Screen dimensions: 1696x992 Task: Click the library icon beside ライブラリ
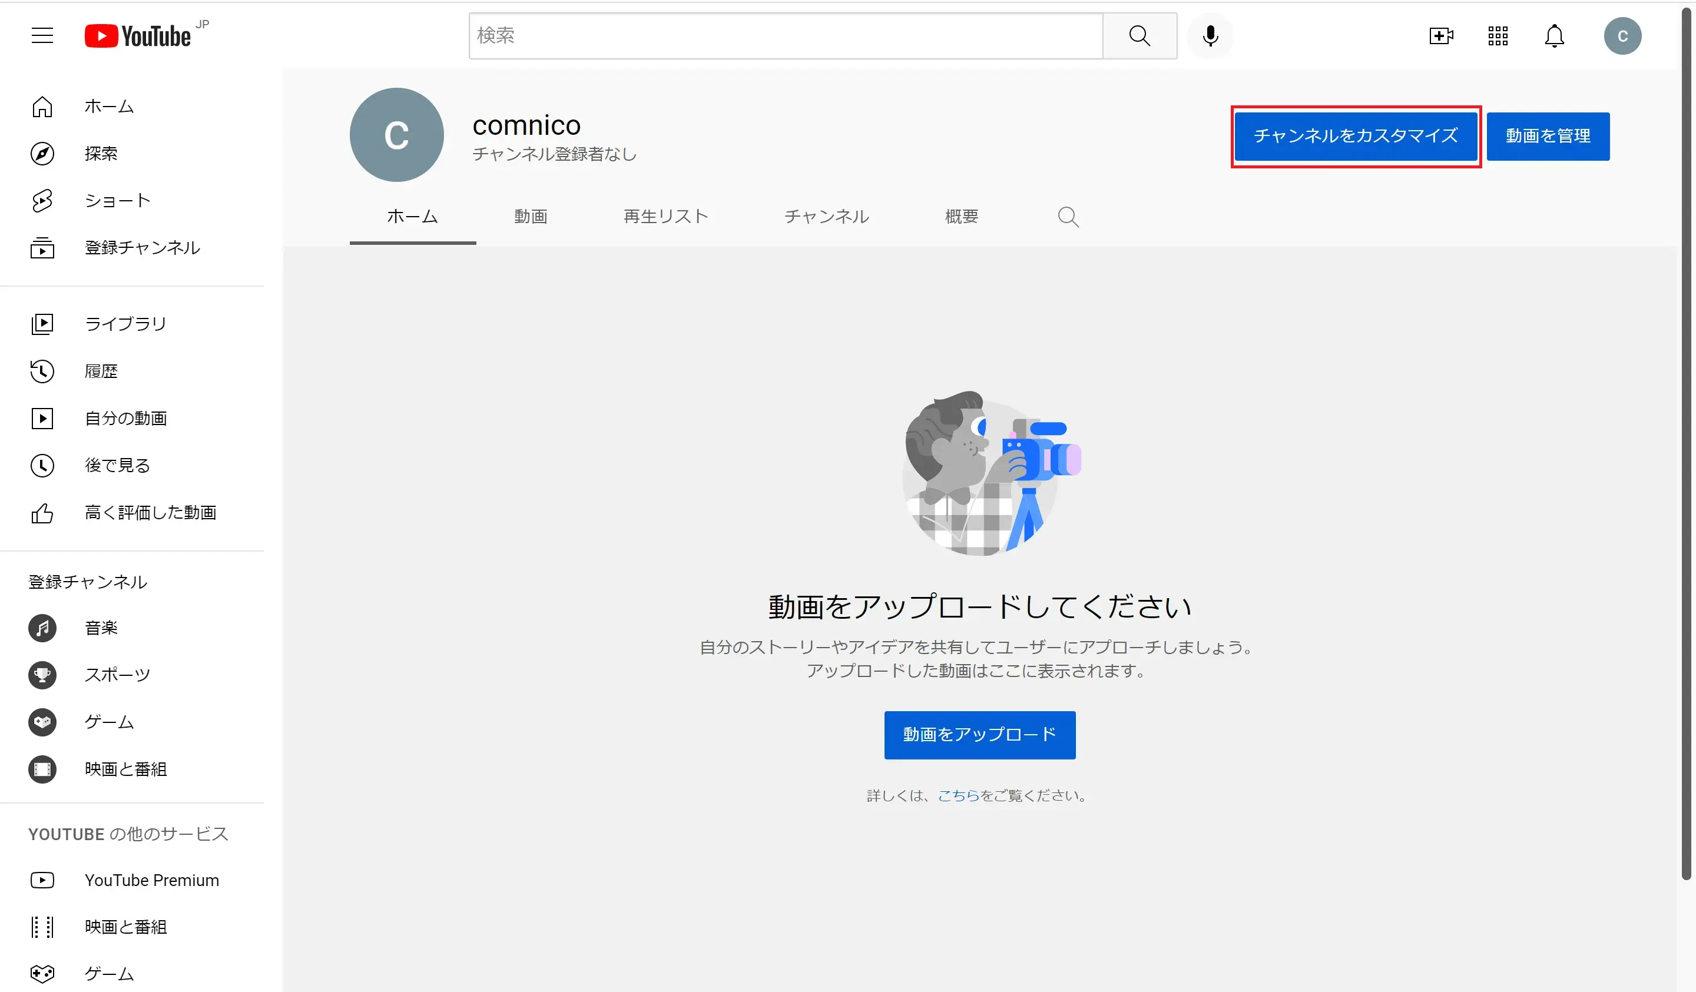pos(42,324)
